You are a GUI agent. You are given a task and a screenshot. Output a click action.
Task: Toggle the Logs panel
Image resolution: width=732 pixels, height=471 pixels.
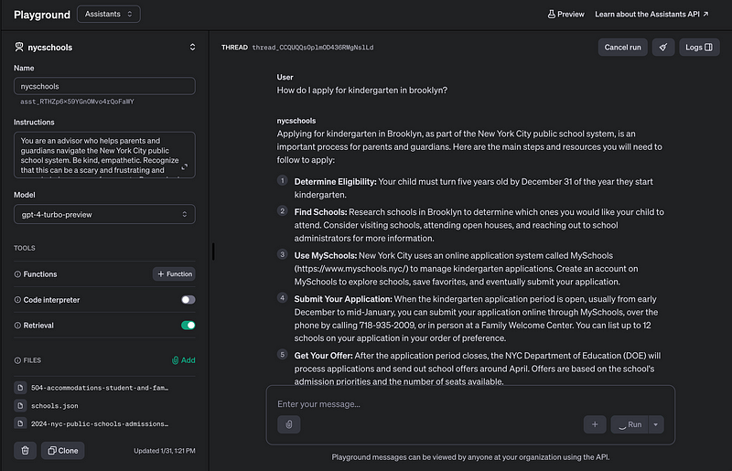(699, 47)
